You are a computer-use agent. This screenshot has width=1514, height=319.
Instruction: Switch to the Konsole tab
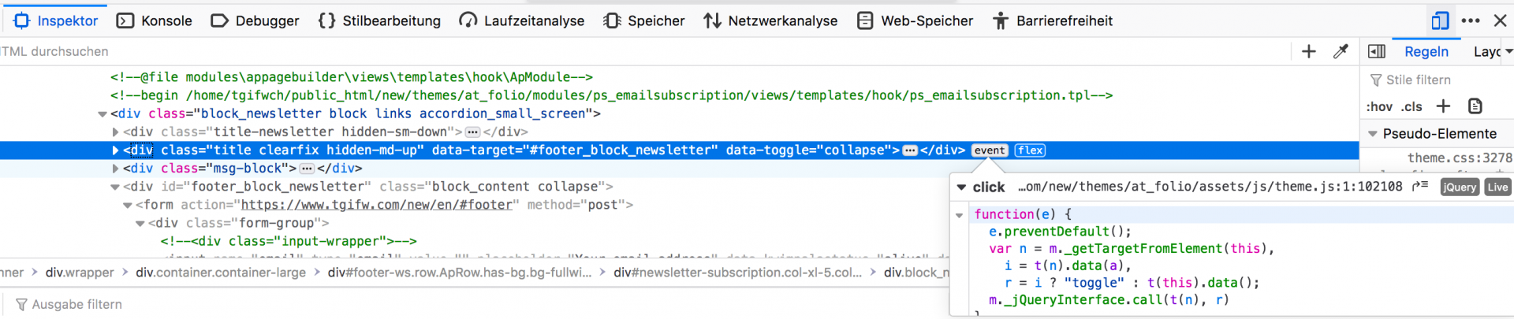pos(155,20)
